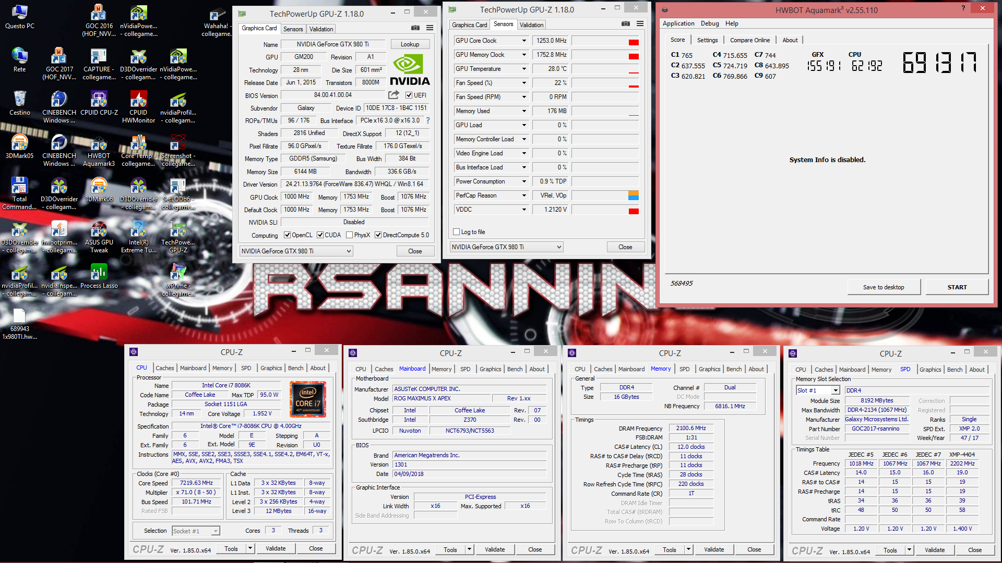Toggle the OpenCL checkbox
1002x563 pixels.
click(287, 235)
